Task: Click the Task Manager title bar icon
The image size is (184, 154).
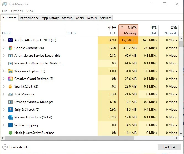Action: [5, 4]
